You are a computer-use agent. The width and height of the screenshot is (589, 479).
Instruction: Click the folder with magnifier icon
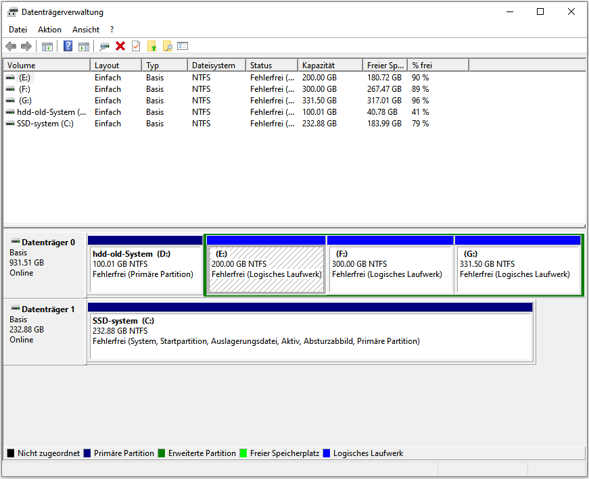(x=168, y=46)
